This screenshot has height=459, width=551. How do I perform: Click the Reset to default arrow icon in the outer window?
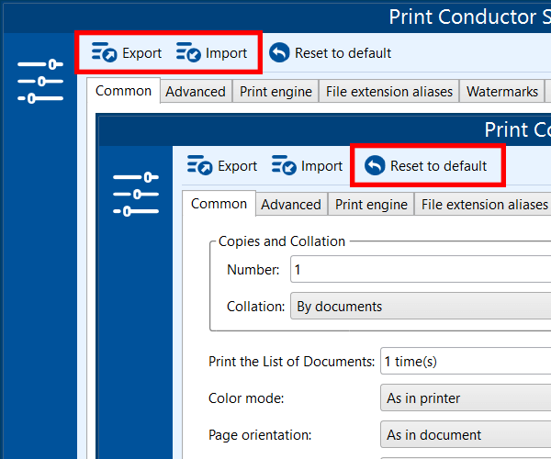point(279,52)
